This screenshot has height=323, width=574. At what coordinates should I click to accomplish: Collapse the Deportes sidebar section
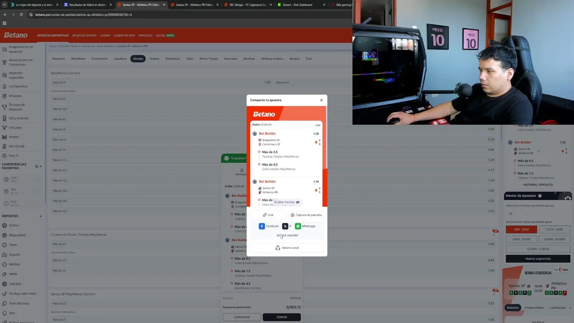click(41, 216)
